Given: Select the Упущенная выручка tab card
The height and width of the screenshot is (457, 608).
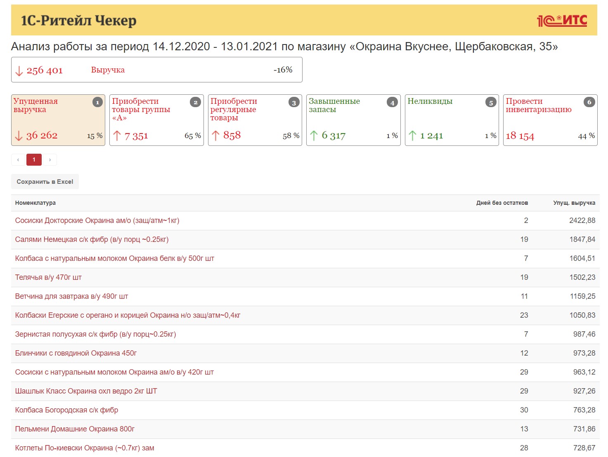Looking at the screenshot, I should pyautogui.click(x=58, y=120).
